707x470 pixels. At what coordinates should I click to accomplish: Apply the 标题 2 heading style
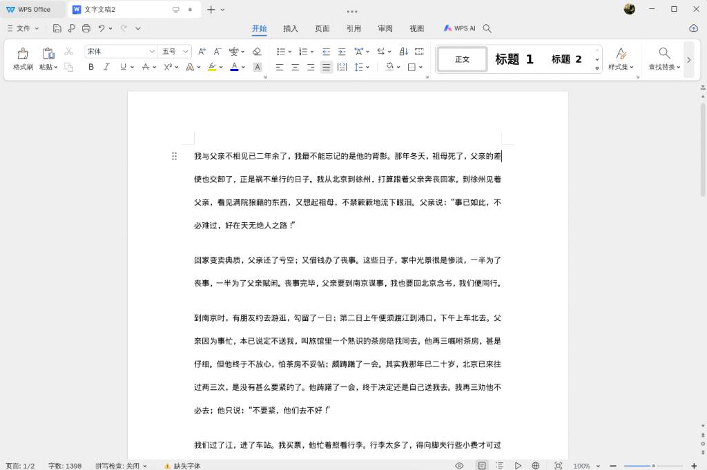[566, 59]
